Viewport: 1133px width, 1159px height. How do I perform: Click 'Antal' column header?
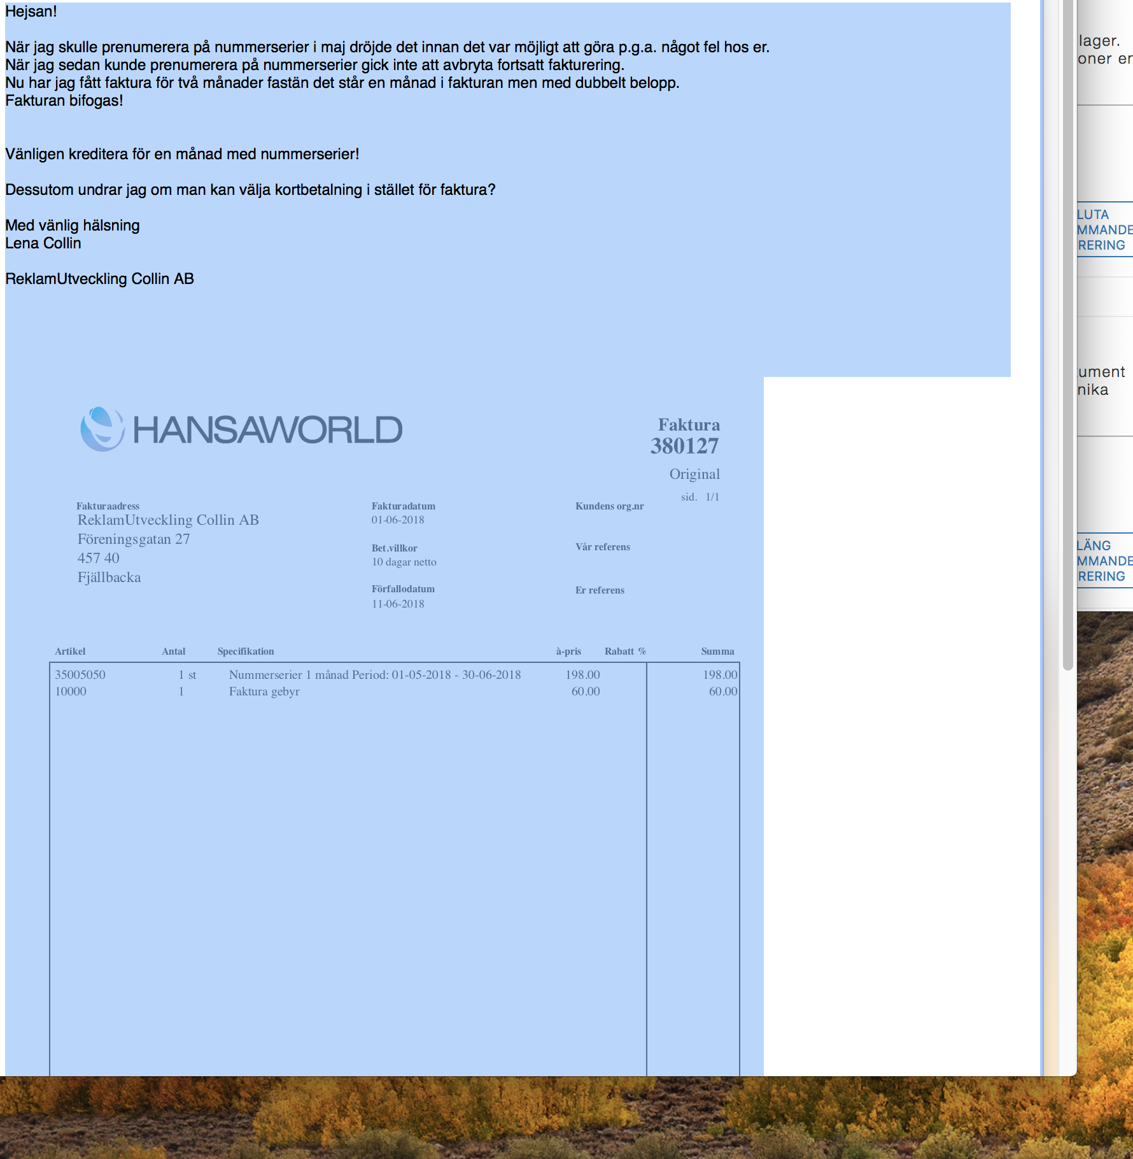pos(173,651)
